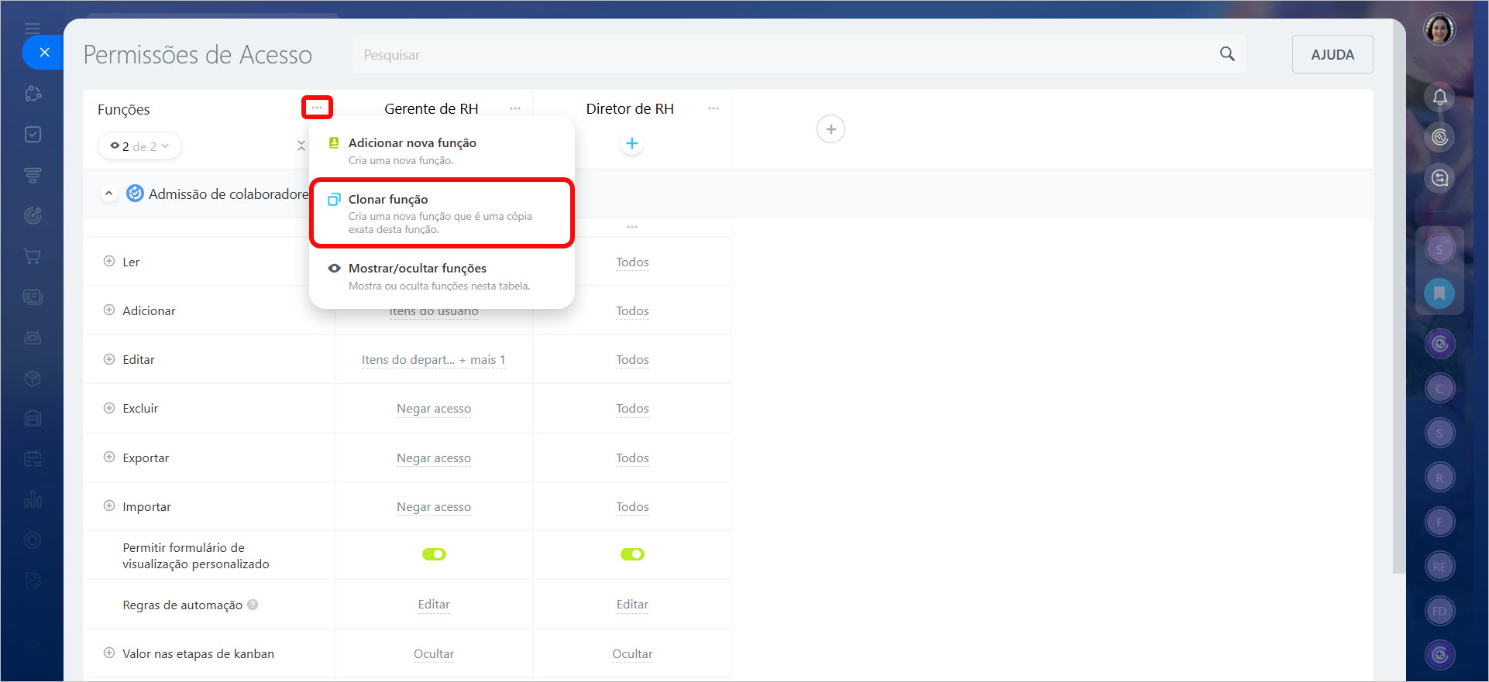Click Todos in Adicionar row for Diretor

coord(632,311)
